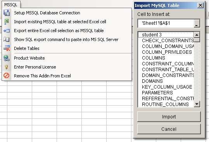
Task: Click the table list scroll down arrow
Action: click(x=197, y=104)
